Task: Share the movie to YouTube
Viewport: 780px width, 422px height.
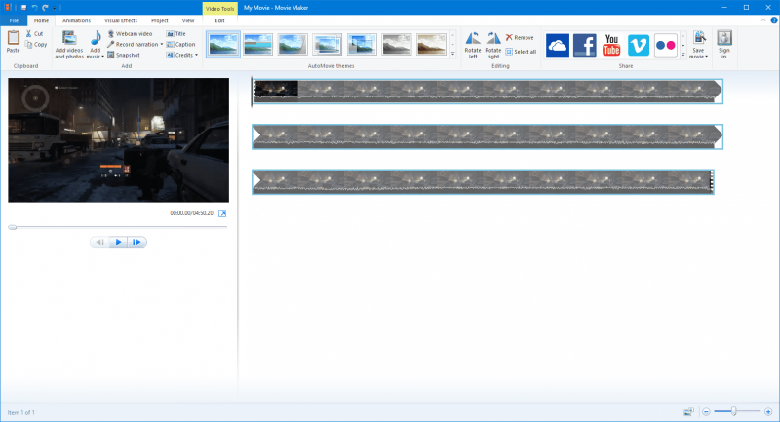Action: click(611, 45)
